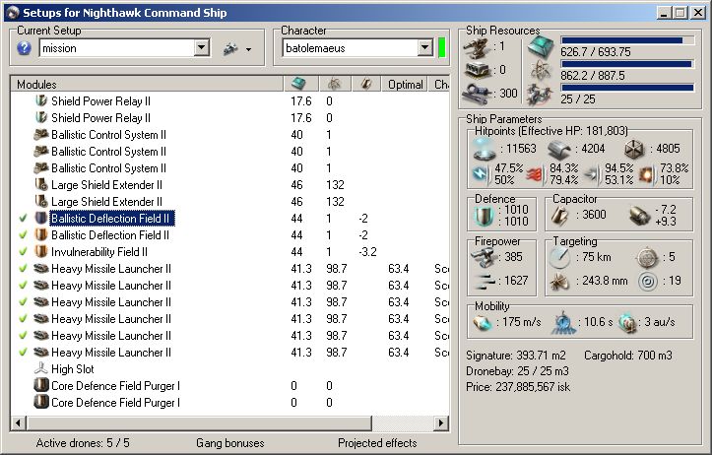Viewport: 712px width, 455px height.
Task: Toggle checkmark on Invulnerability Field II
Action: point(24,252)
